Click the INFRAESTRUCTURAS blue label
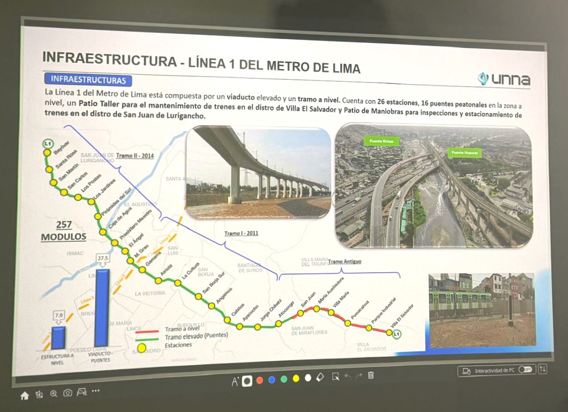The image size is (568, 412). pyautogui.click(x=88, y=80)
